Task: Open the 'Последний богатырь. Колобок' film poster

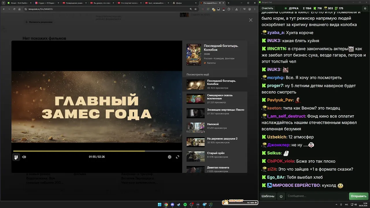Action: click(x=194, y=55)
